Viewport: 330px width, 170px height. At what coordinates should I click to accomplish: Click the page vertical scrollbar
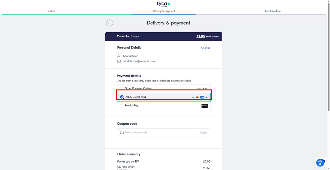click(329, 56)
